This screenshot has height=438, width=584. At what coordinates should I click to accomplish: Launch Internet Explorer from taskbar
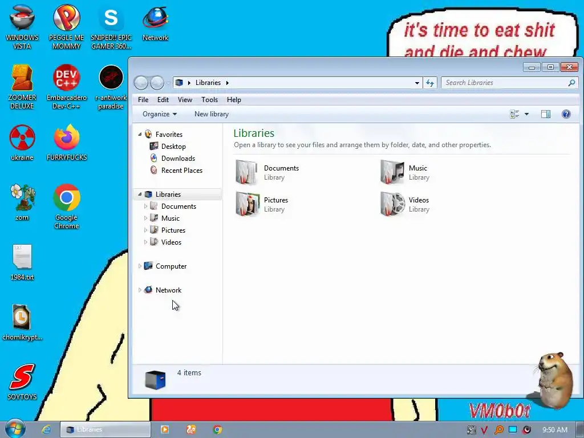[46, 429]
